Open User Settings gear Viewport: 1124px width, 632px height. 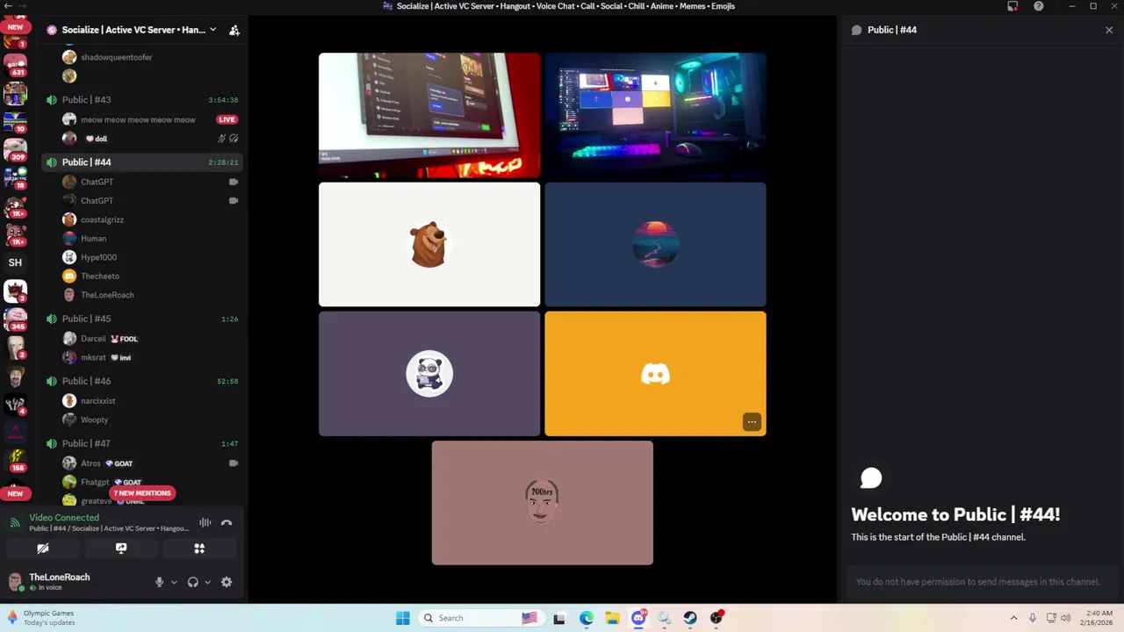pos(227,582)
